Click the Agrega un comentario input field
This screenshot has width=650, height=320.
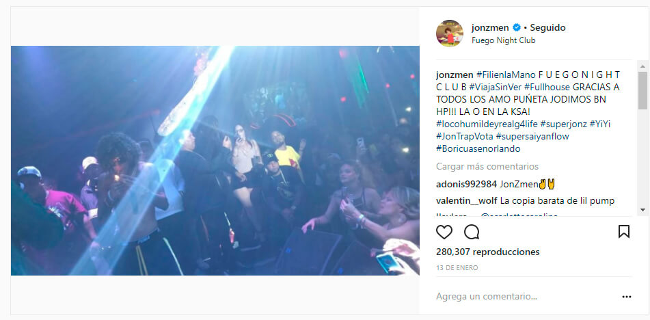click(x=526, y=297)
